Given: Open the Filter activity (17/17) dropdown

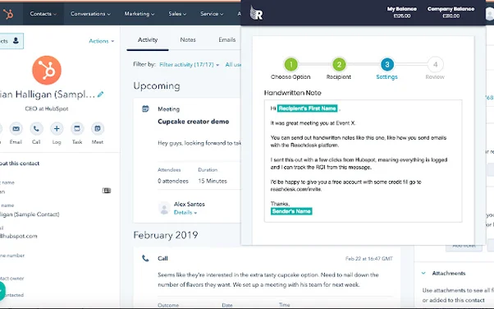Looking at the screenshot, I should pos(189,64).
